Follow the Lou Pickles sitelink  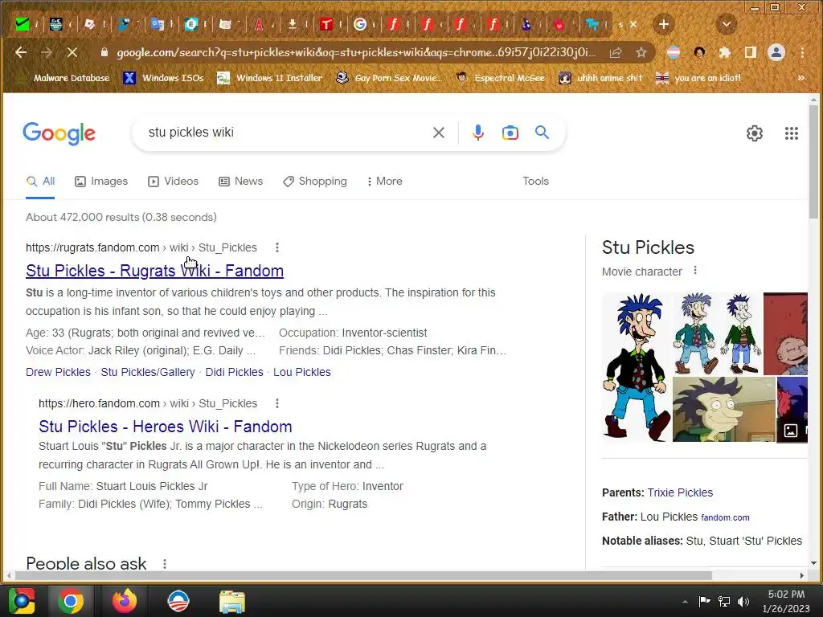pos(302,372)
